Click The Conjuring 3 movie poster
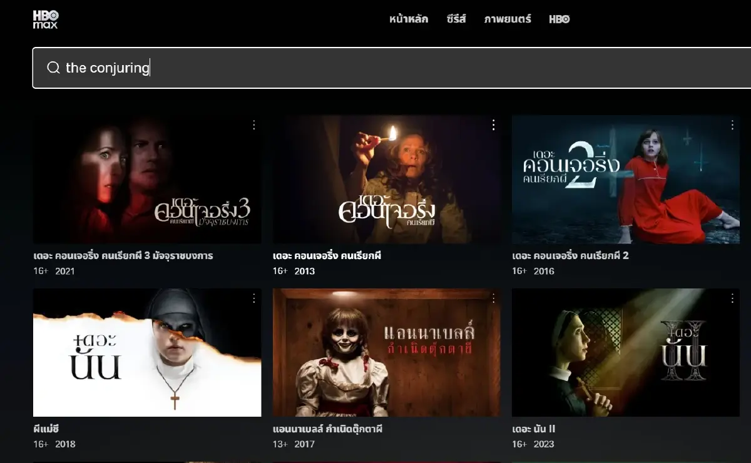This screenshot has width=751, height=463. coord(146,180)
